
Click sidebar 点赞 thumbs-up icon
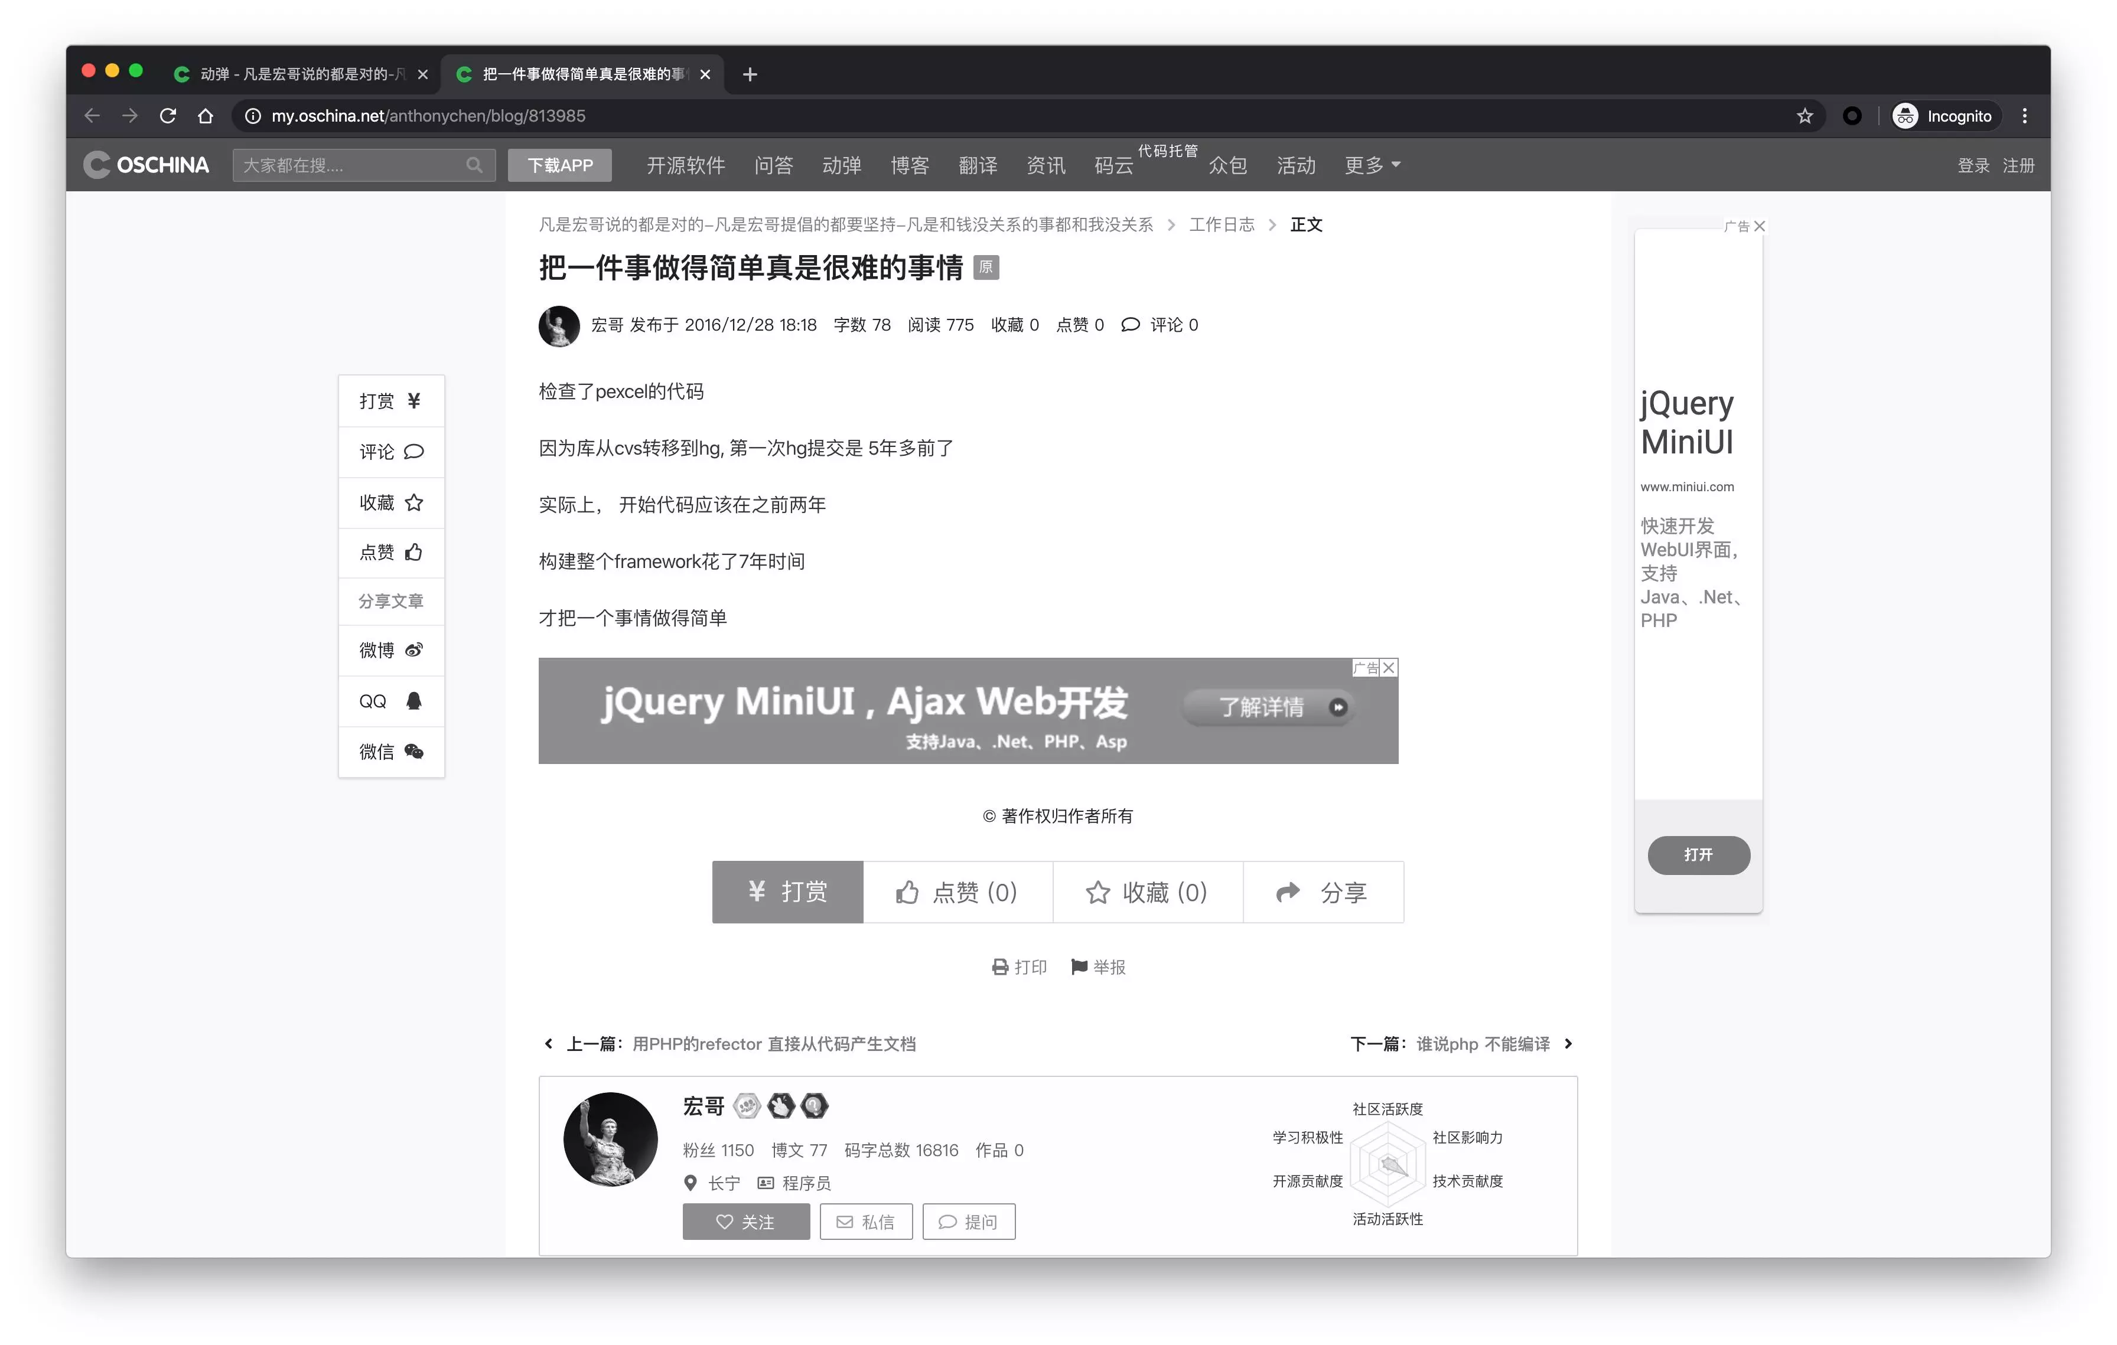click(x=414, y=551)
